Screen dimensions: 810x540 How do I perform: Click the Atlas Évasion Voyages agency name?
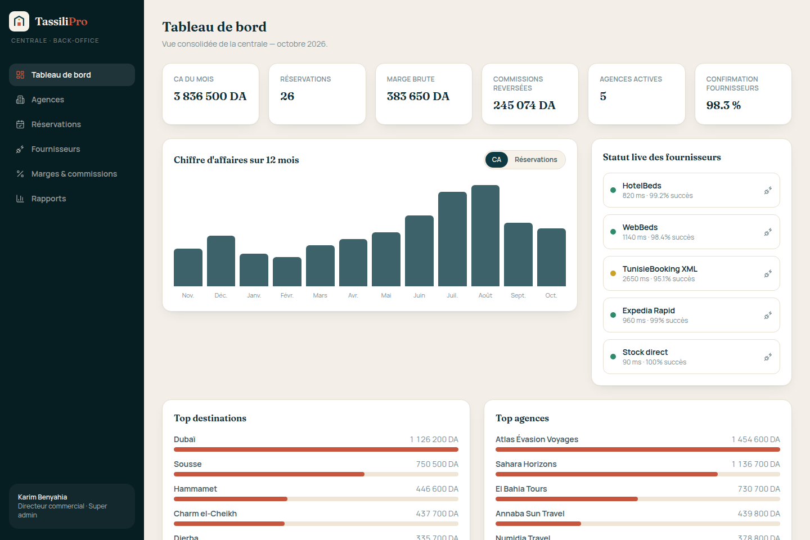[537, 439]
